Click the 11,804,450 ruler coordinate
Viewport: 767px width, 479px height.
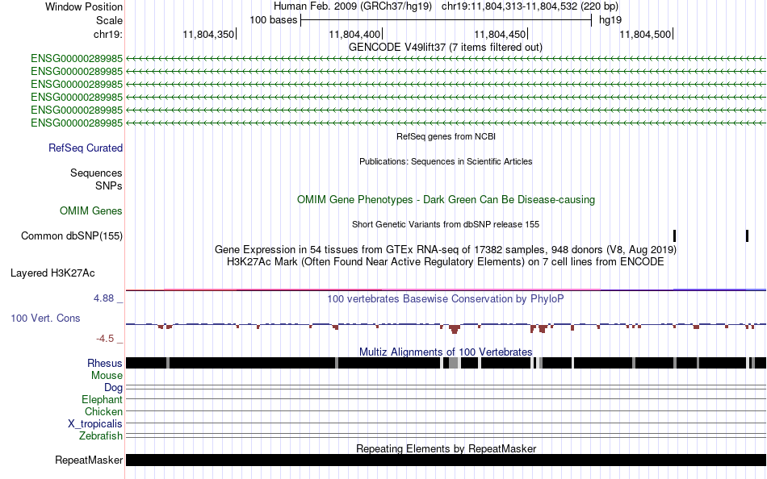(x=500, y=34)
